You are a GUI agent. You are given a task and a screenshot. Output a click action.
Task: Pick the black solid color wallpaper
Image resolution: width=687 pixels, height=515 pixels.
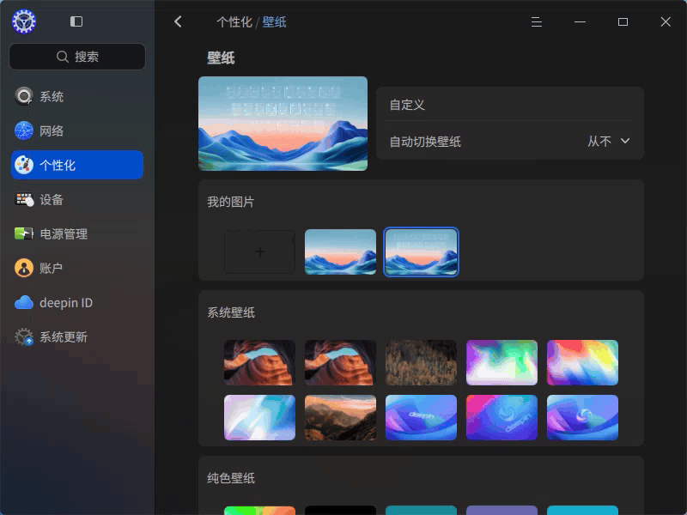coord(340,510)
